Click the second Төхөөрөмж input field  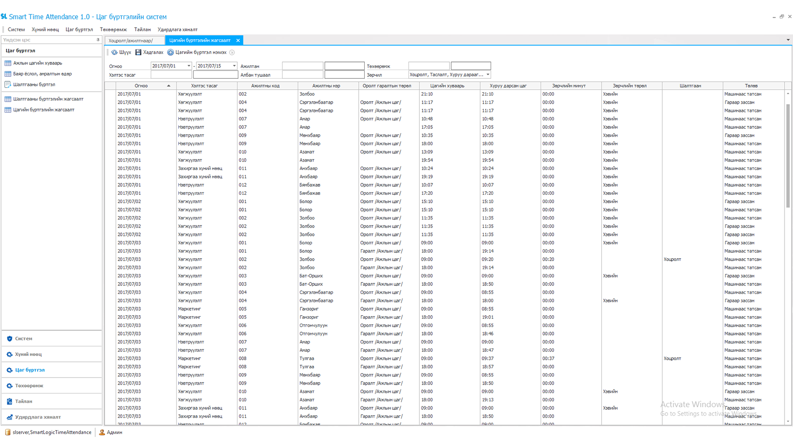471,66
